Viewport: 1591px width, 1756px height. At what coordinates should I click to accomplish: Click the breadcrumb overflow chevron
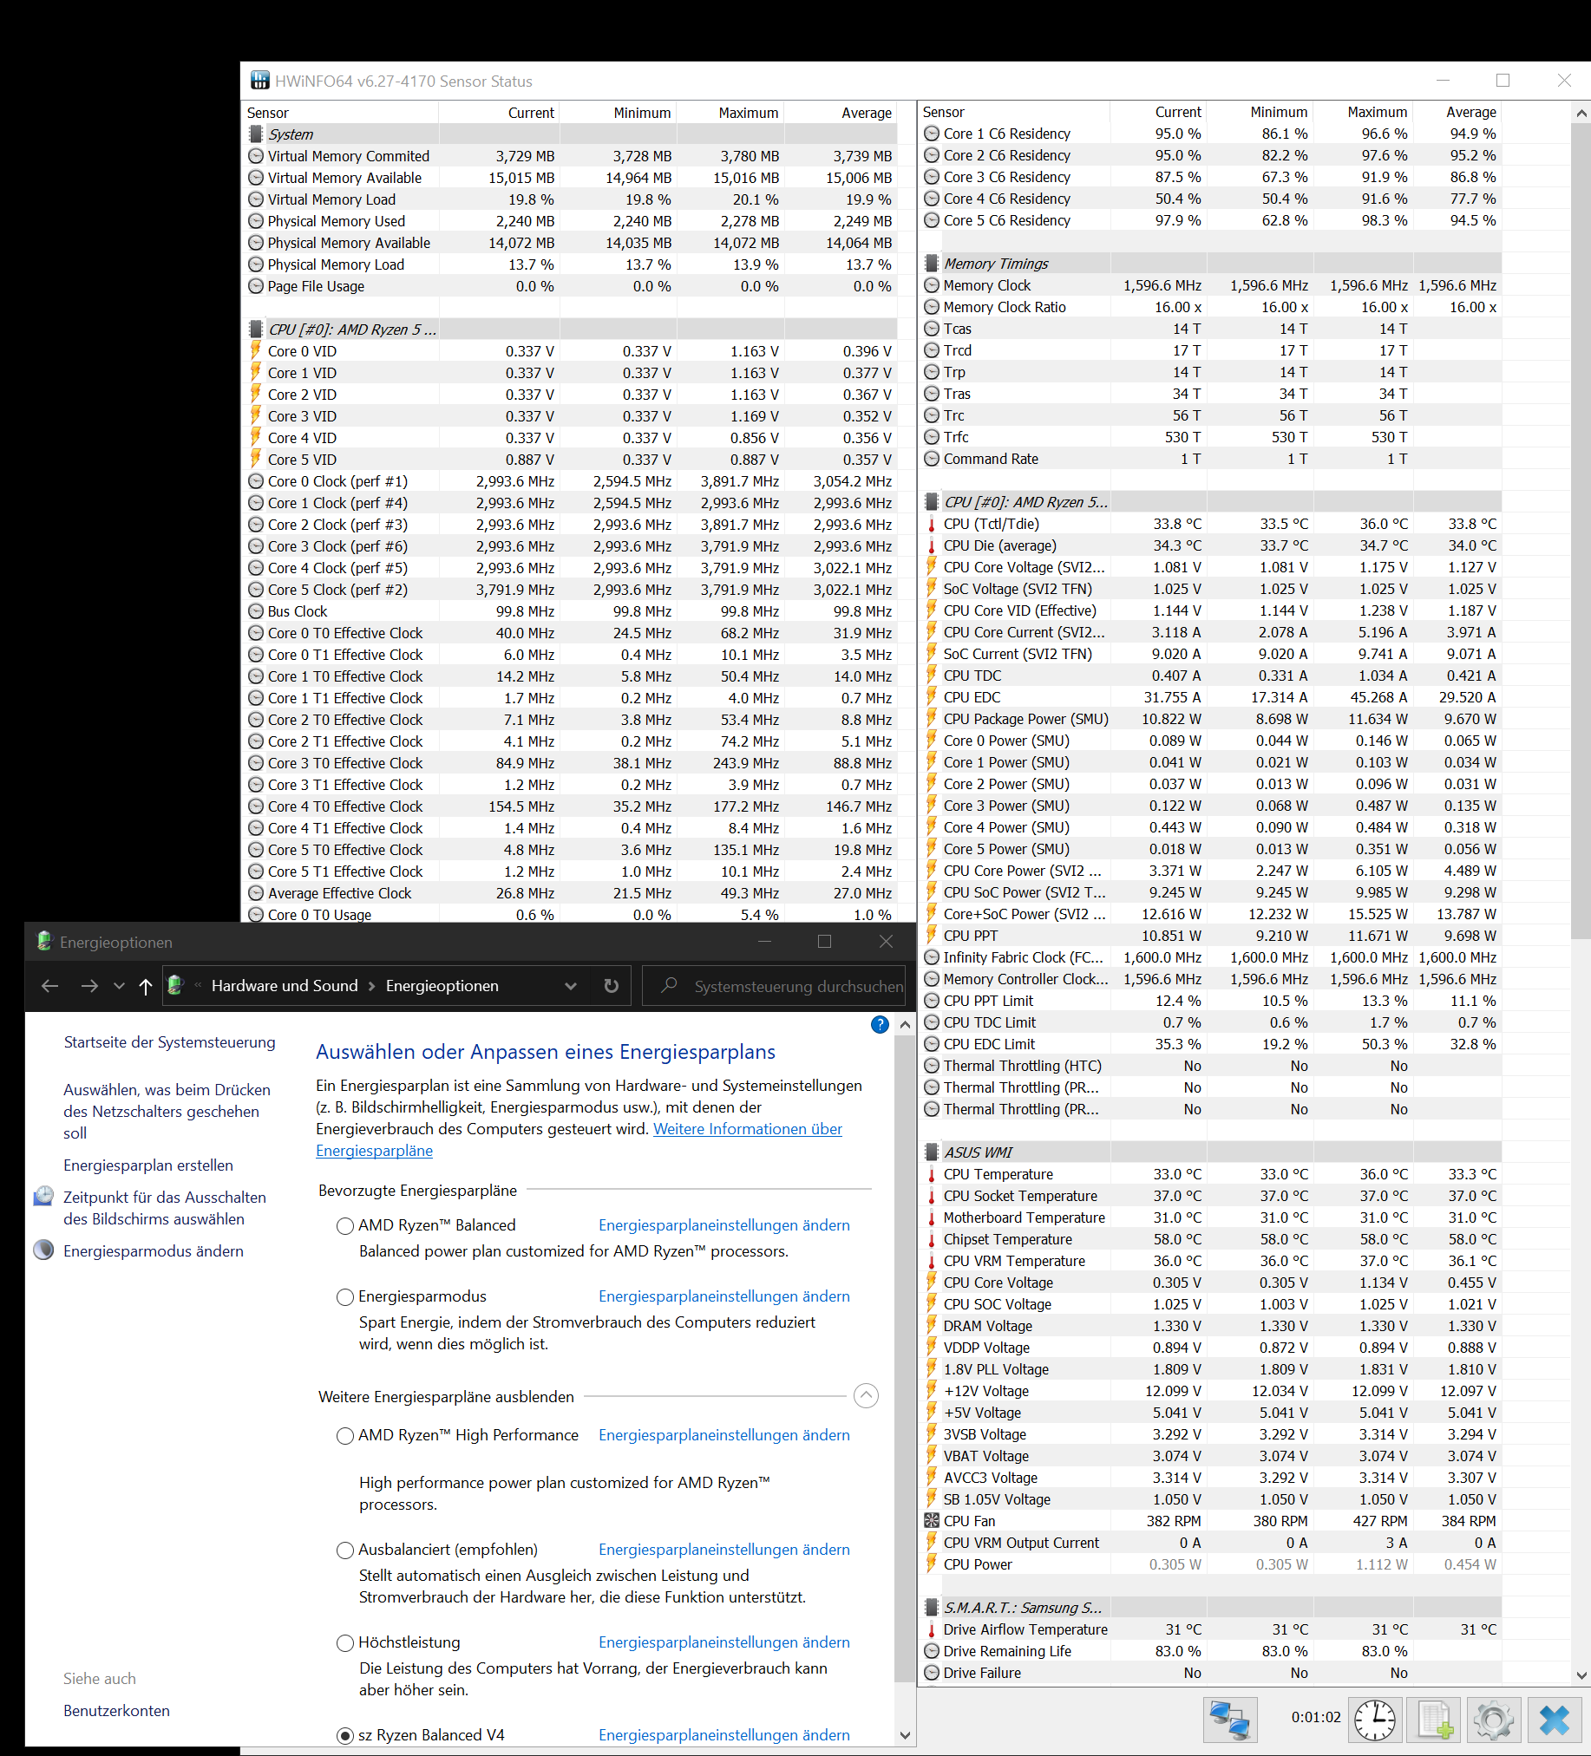click(198, 986)
